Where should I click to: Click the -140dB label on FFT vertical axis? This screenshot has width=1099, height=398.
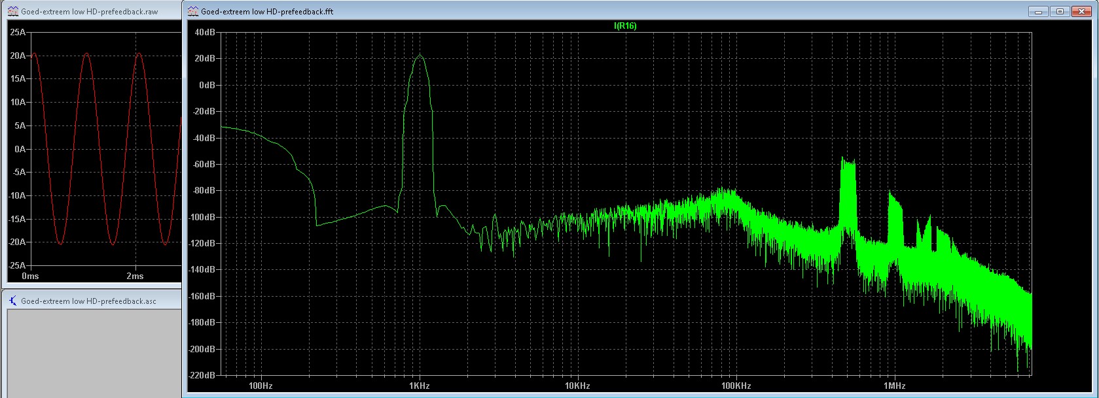202,269
